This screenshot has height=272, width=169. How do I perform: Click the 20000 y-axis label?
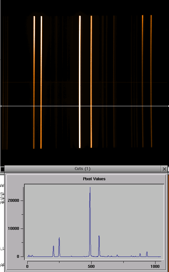click(x=13, y=201)
